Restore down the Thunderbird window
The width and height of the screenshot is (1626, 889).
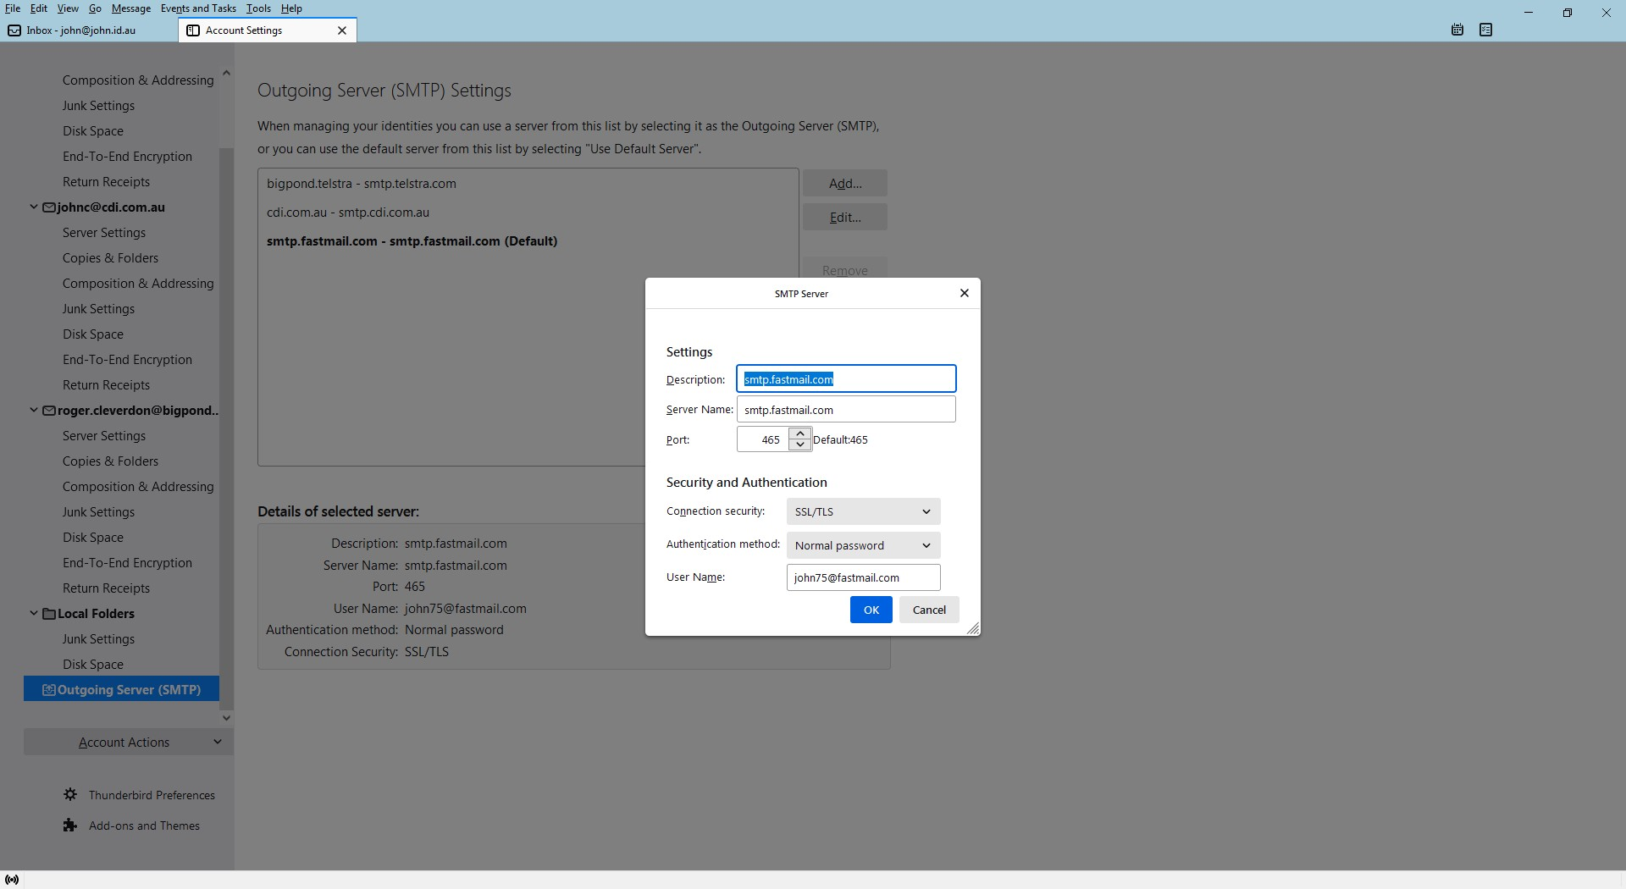[1568, 13]
